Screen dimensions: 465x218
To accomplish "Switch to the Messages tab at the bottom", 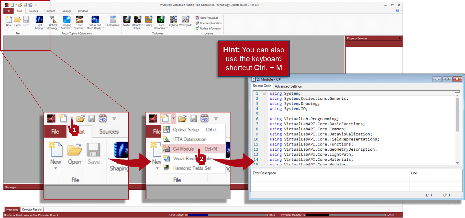I will tap(12, 210).
